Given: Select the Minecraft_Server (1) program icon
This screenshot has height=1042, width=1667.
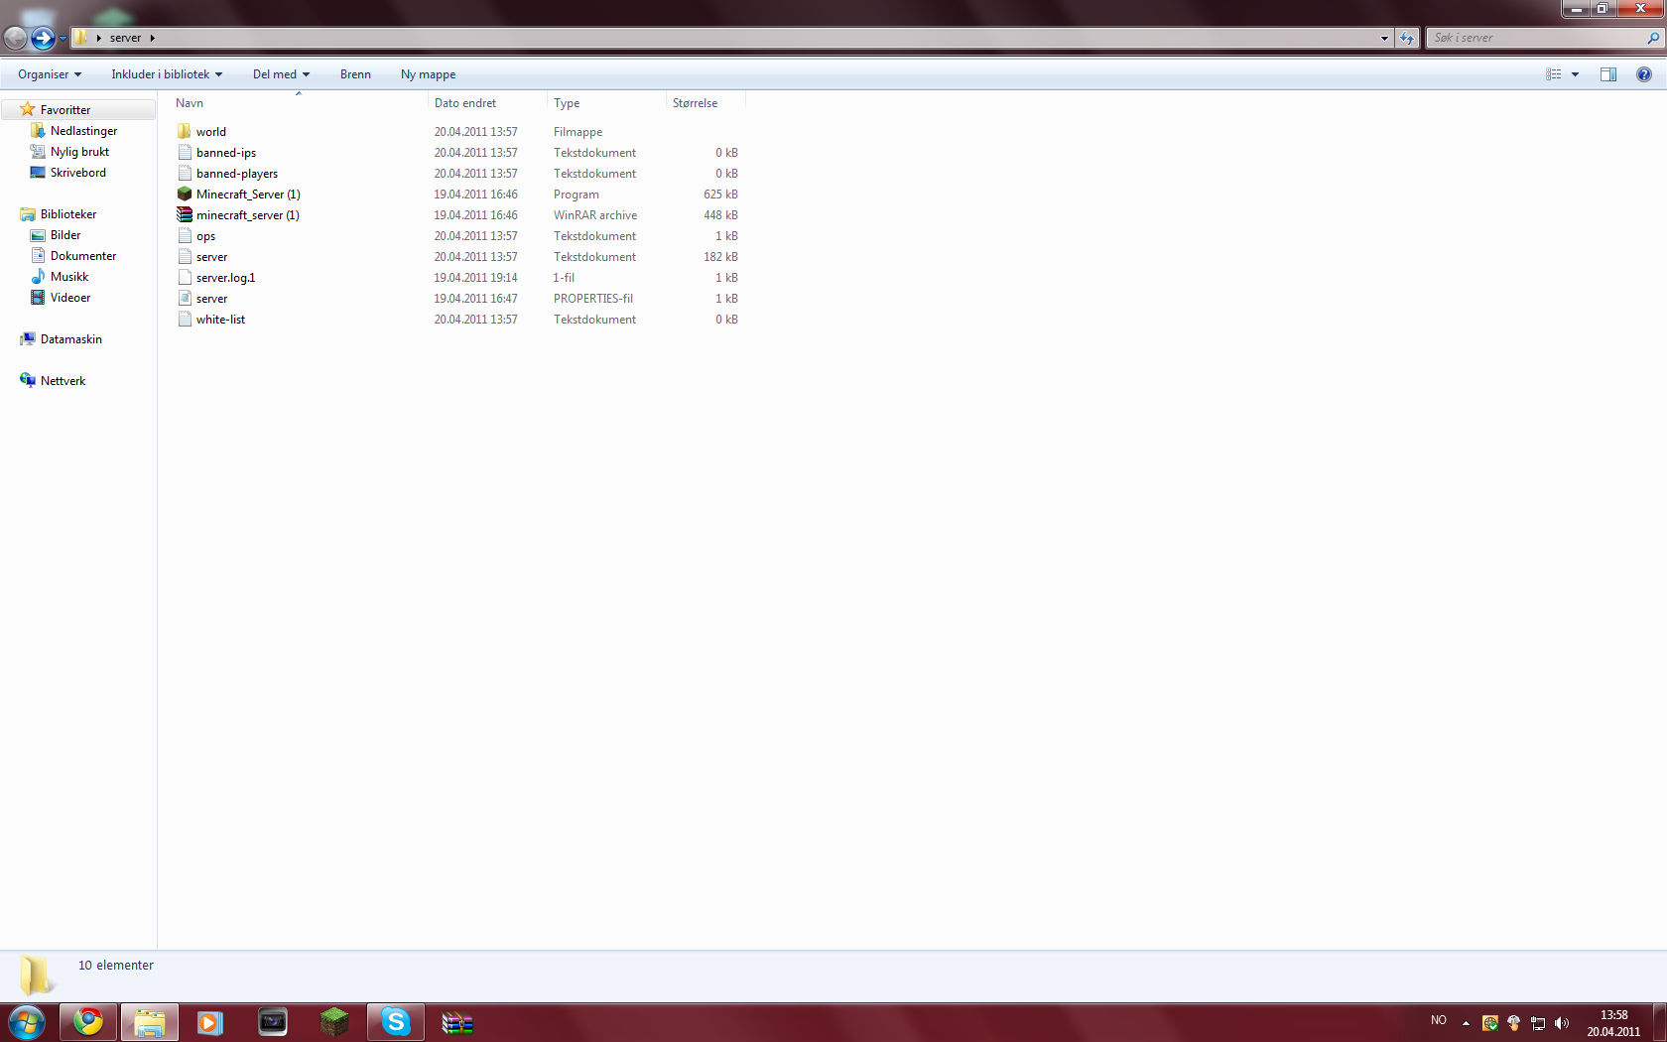Looking at the screenshot, I should pos(185,194).
